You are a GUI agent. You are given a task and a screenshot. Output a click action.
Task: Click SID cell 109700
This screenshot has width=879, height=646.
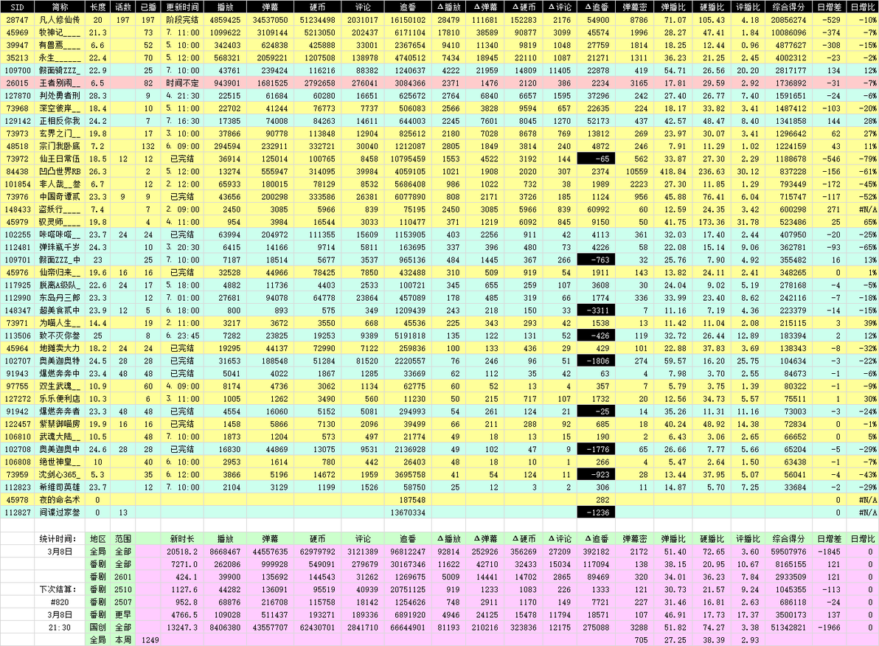[x=17, y=71]
